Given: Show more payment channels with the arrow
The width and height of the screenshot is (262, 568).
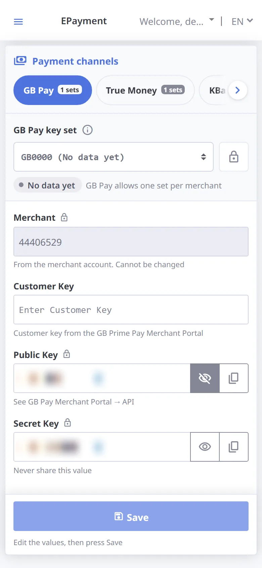Looking at the screenshot, I should pyautogui.click(x=238, y=90).
